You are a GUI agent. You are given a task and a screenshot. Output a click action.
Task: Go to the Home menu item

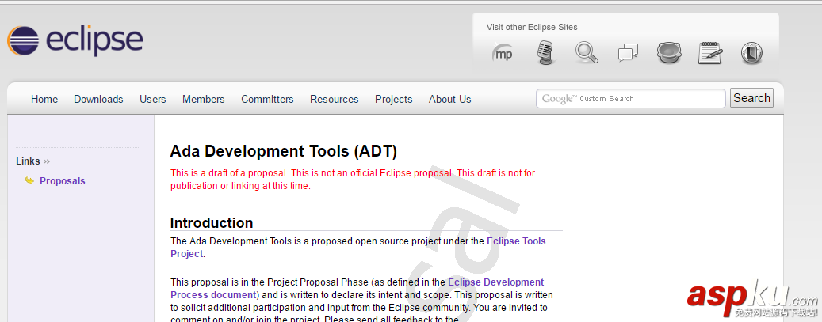point(44,99)
